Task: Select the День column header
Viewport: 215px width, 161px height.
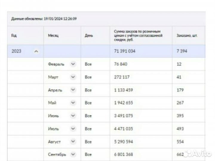Action: point(89,36)
